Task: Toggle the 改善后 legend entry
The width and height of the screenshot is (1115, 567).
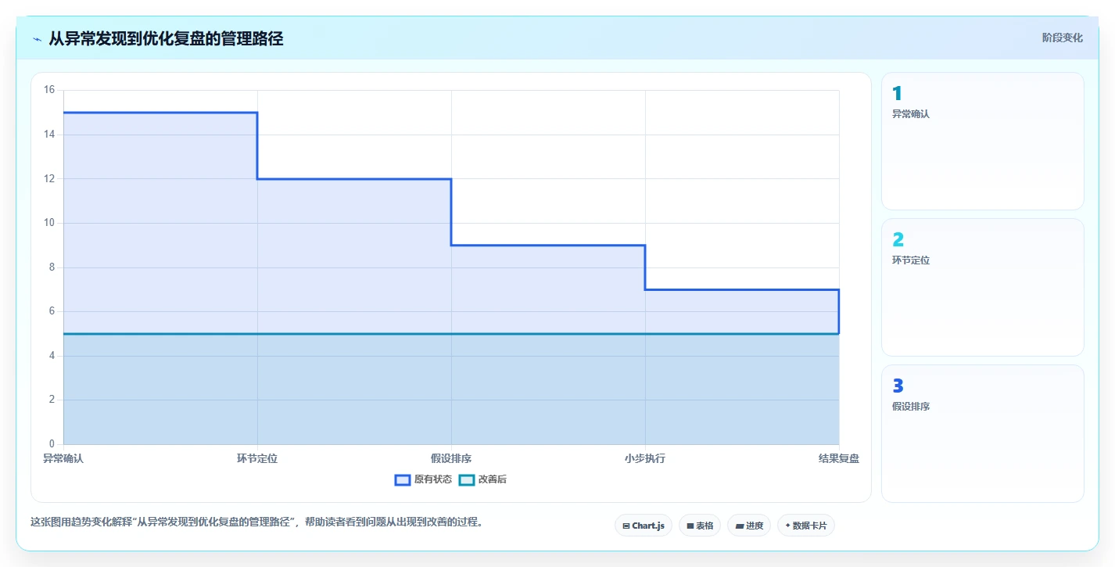Action: pos(482,479)
